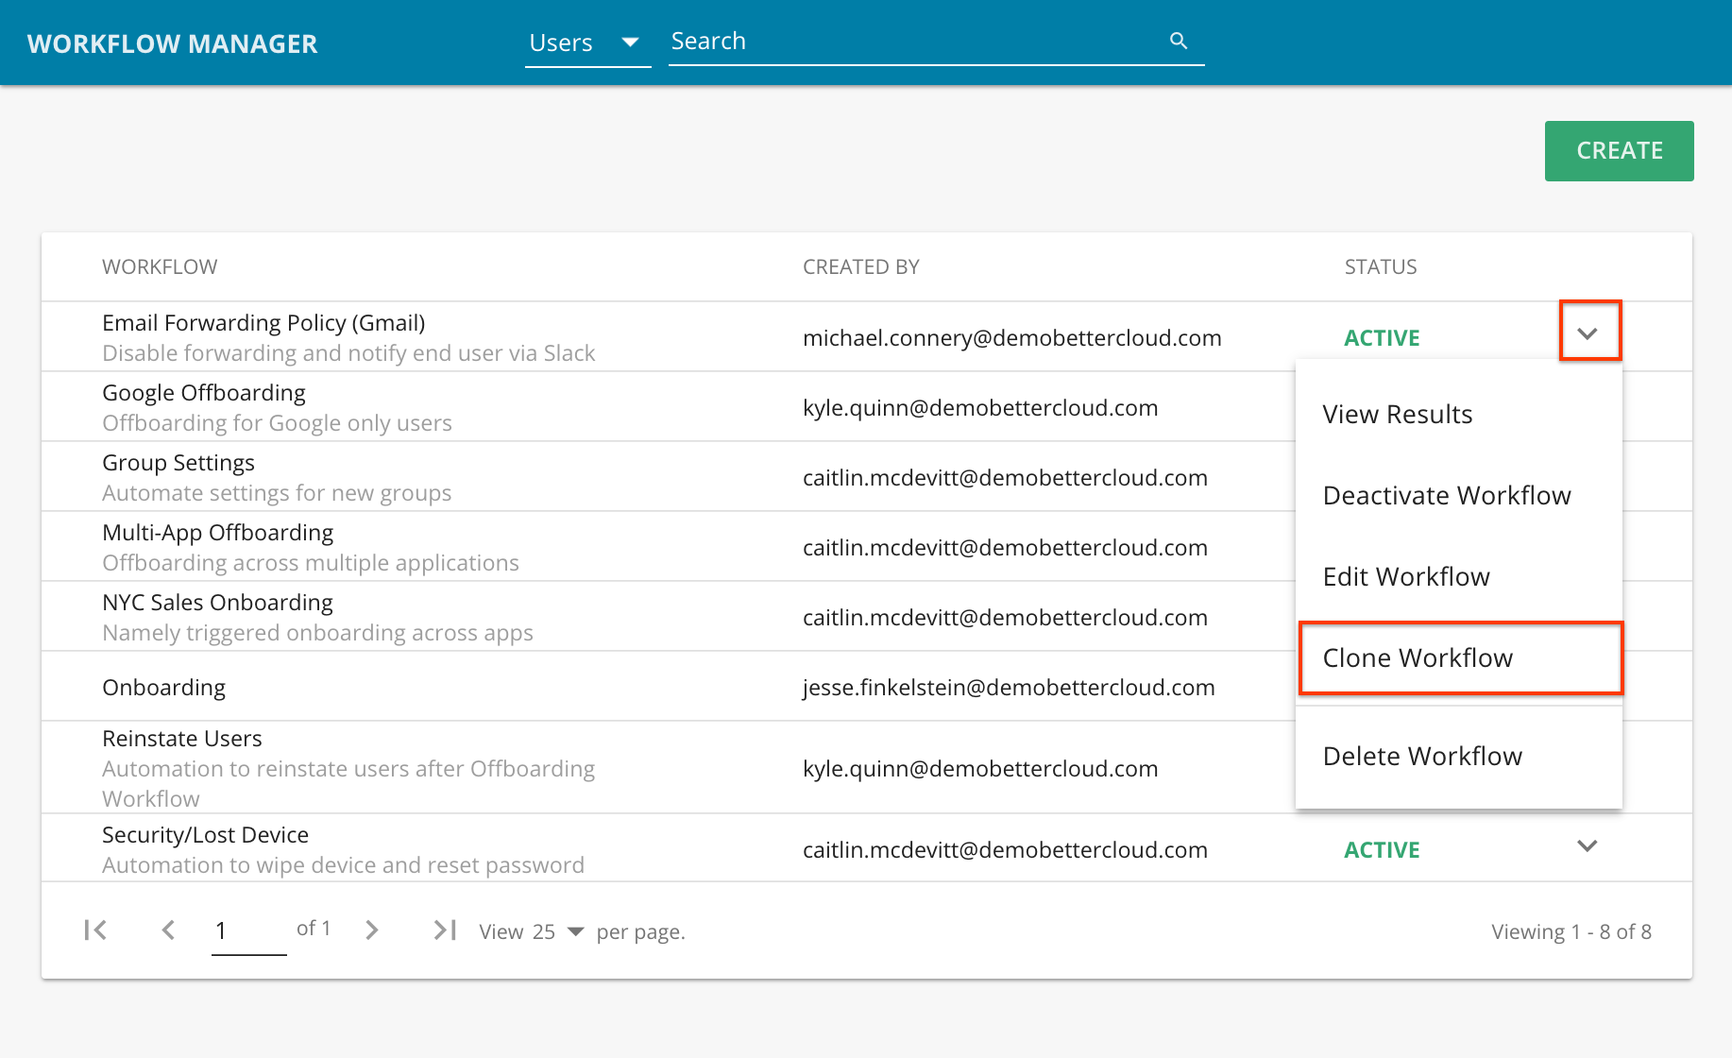Viewport: 1732px width, 1058px height.
Task: Select Clone Workflow from menu
Action: (1460, 658)
